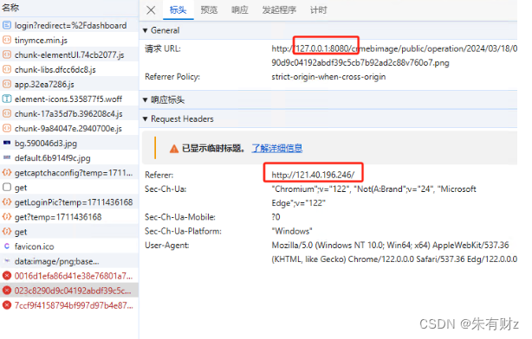Switch to the 响应 tab

point(240,10)
